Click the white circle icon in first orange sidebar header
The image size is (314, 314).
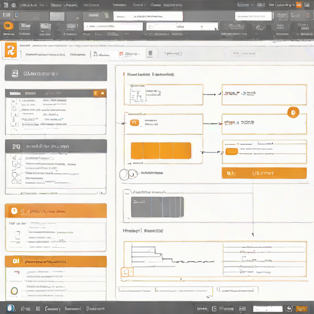pos(14,211)
